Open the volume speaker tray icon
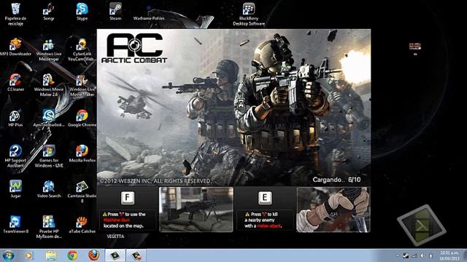The image size is (467, 262). (x=422, y=255)
